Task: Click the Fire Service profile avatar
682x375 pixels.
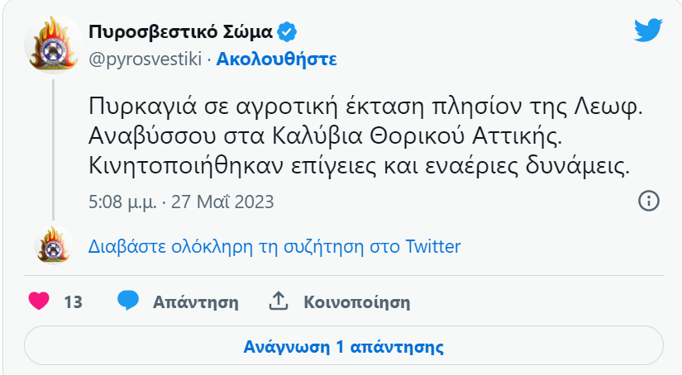Action: [52, 45]
